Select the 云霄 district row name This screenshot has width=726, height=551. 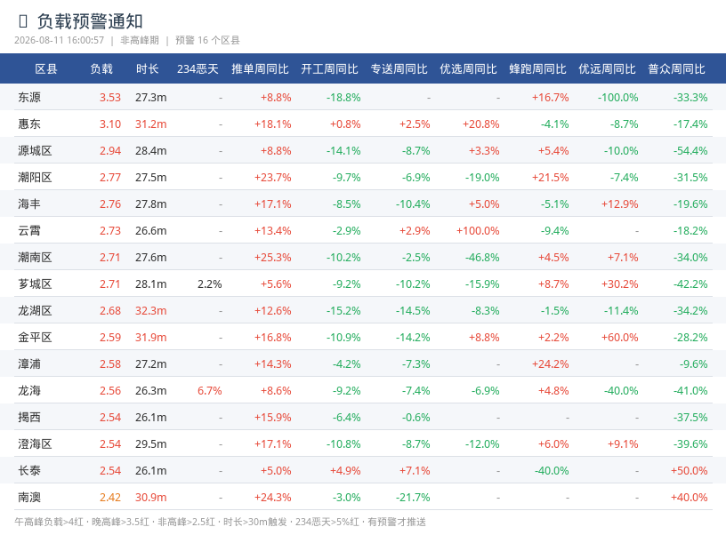[29, 231]
